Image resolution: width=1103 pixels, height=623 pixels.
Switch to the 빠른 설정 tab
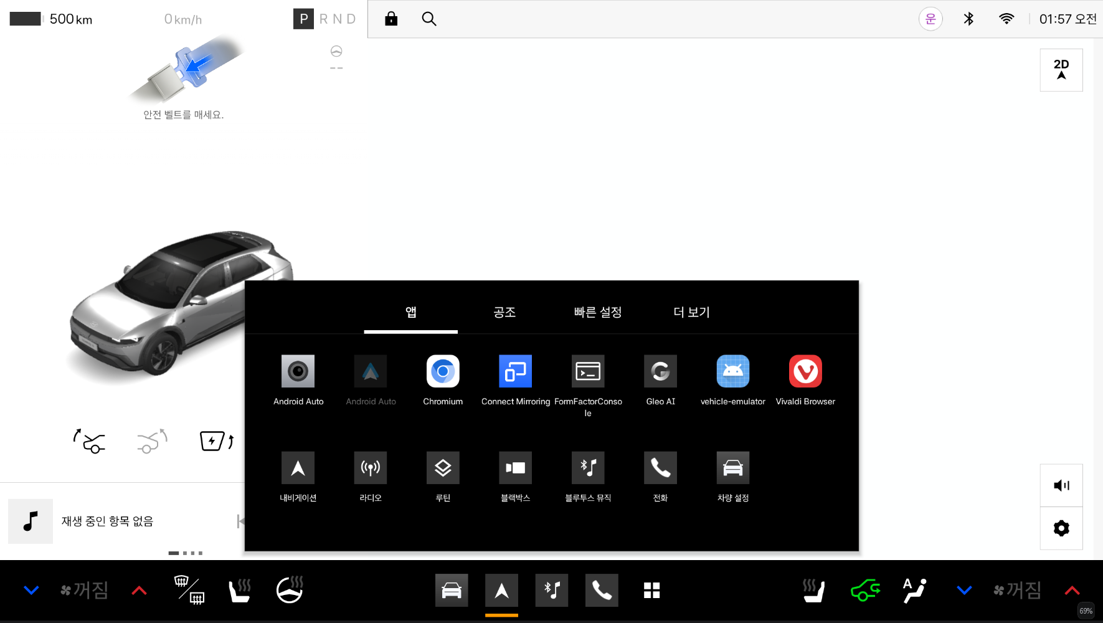[x=598, y=312]
